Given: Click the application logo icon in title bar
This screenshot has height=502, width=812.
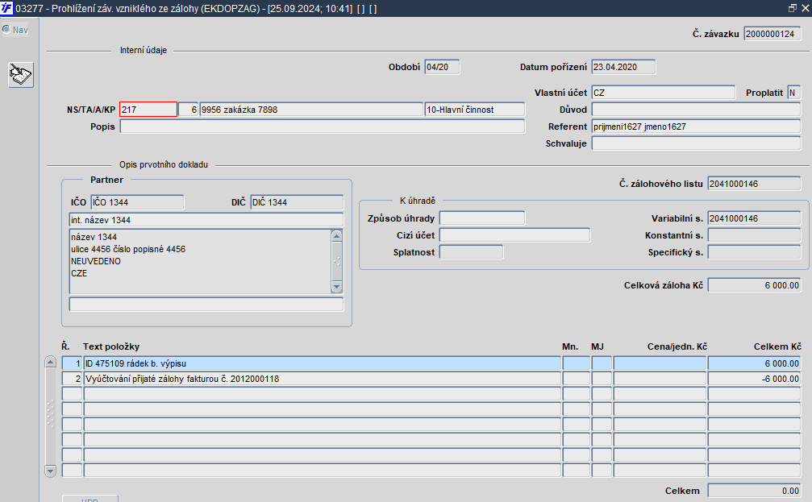Looking at the screenshot, I should (x=6, y=8).
